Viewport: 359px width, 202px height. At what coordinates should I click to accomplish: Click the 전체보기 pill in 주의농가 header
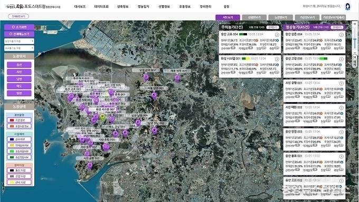(x=273, y=27)
